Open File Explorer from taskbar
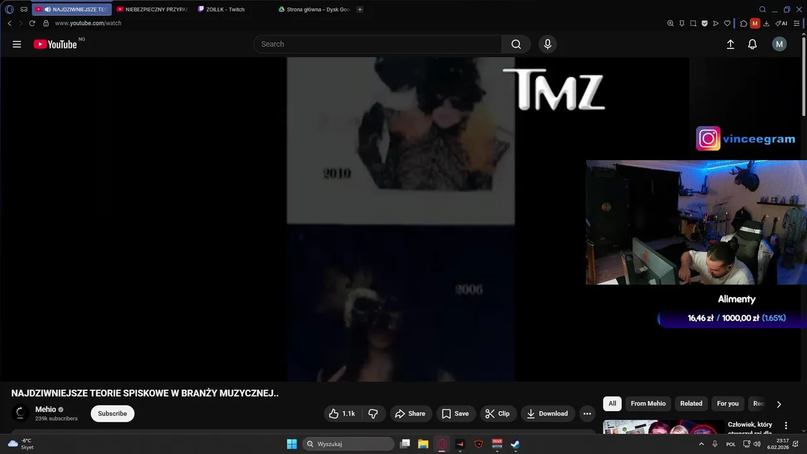The height and width of the screenshot is (454, 807). 423,444
